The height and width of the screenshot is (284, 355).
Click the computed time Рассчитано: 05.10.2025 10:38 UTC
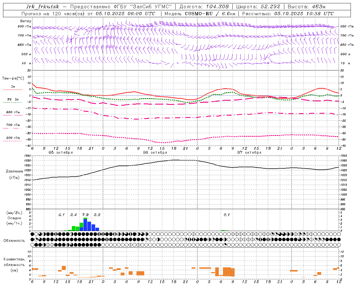pos(288,14)
